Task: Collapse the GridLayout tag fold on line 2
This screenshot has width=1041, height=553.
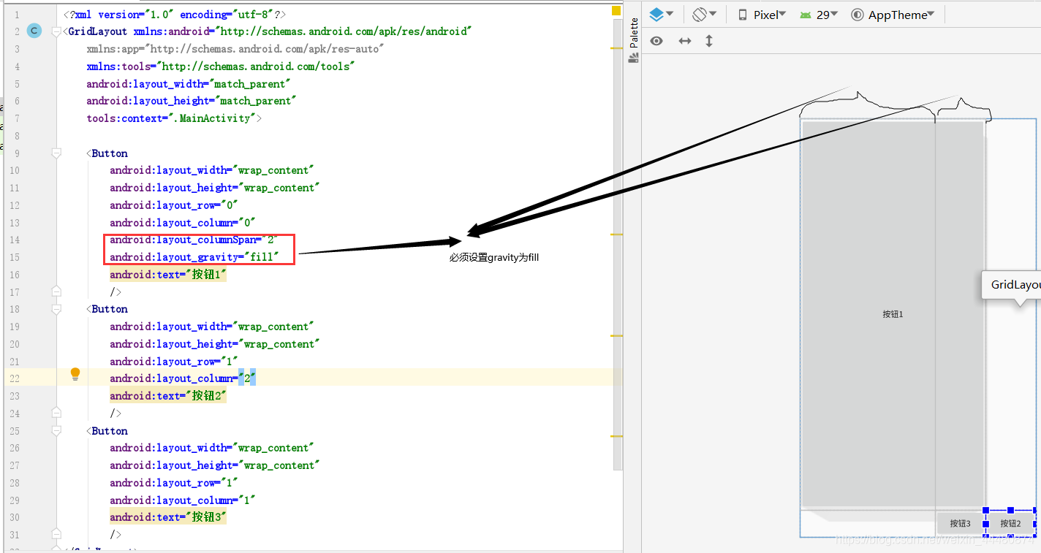Action: (56, 31)
